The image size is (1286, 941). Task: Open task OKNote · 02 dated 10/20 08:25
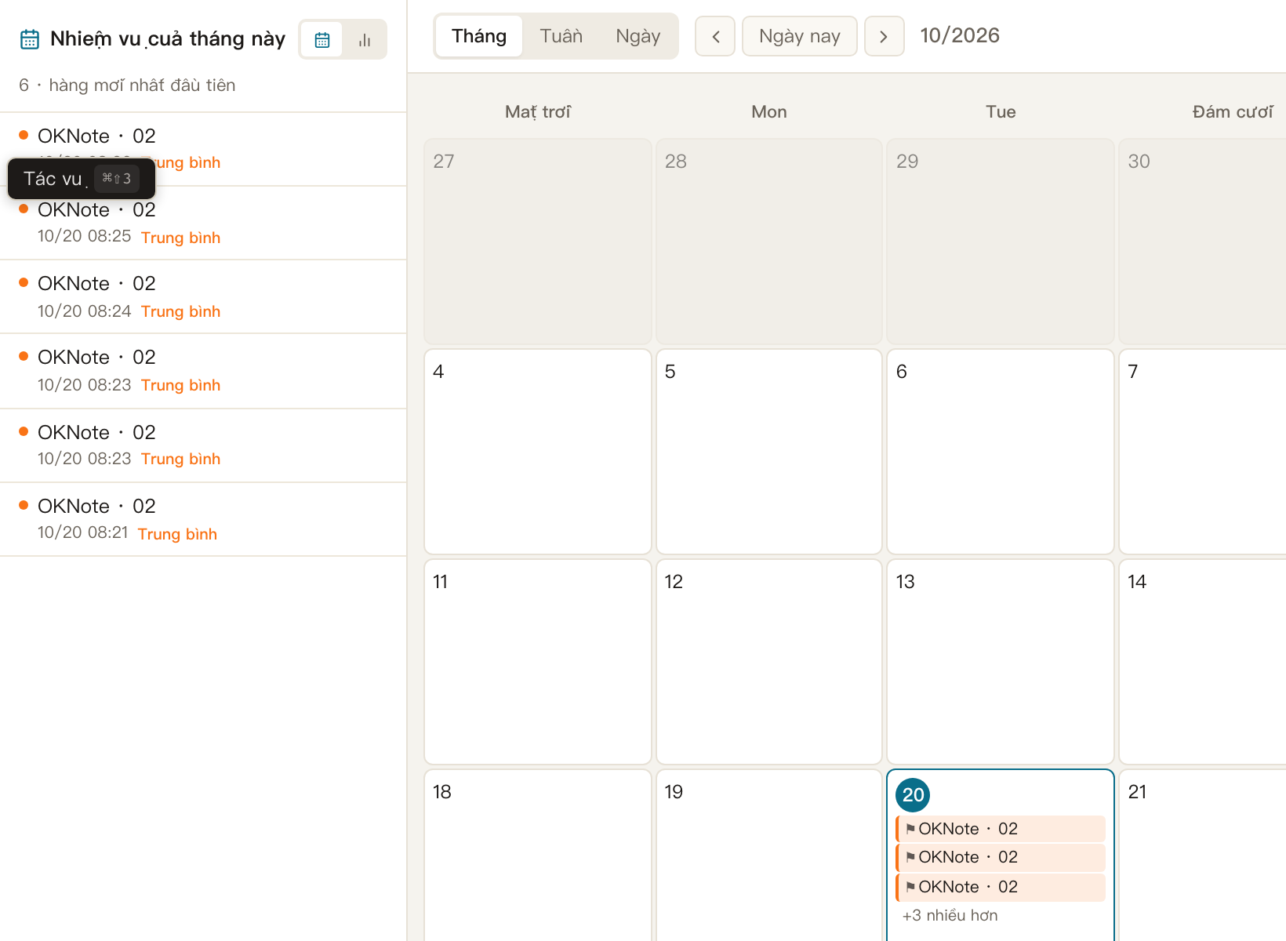[203, 223]
